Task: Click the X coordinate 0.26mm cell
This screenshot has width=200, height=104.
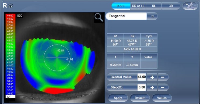Action: click(x=115, y=65)
